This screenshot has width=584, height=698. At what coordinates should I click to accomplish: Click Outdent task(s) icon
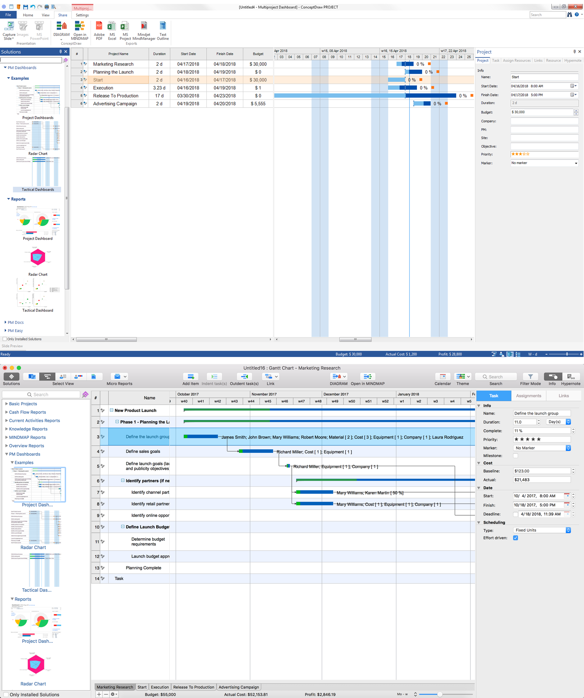[x=244, y=376]
